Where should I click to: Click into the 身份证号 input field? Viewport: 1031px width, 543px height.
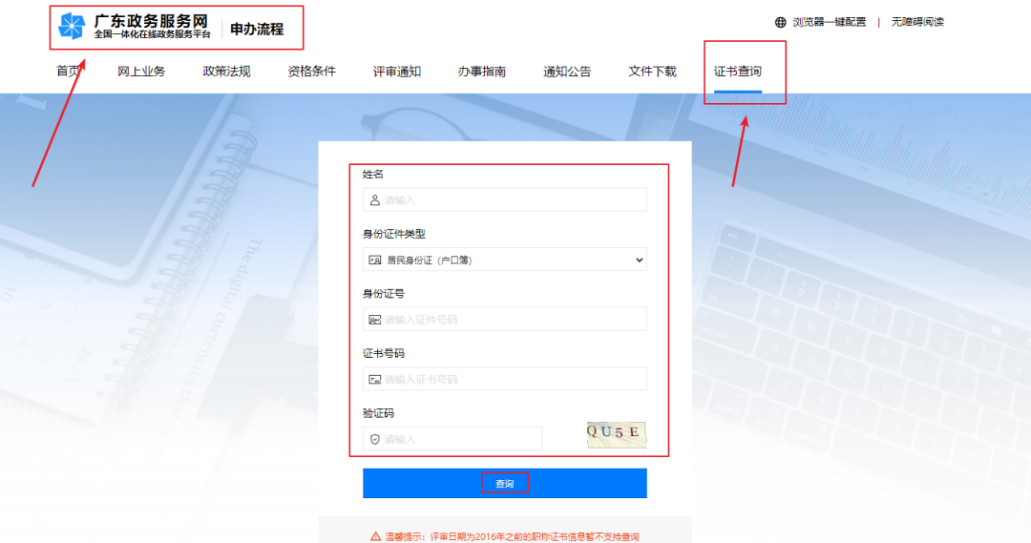tap(505, 320)
